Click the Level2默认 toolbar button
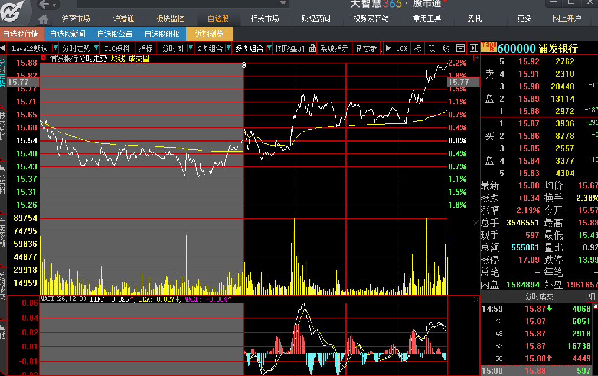The width and height of the screenshot is (598, 376). point(30,48)
